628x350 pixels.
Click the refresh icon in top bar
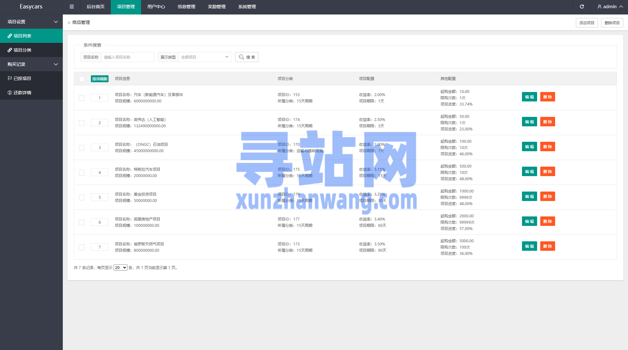click(582, 7)
